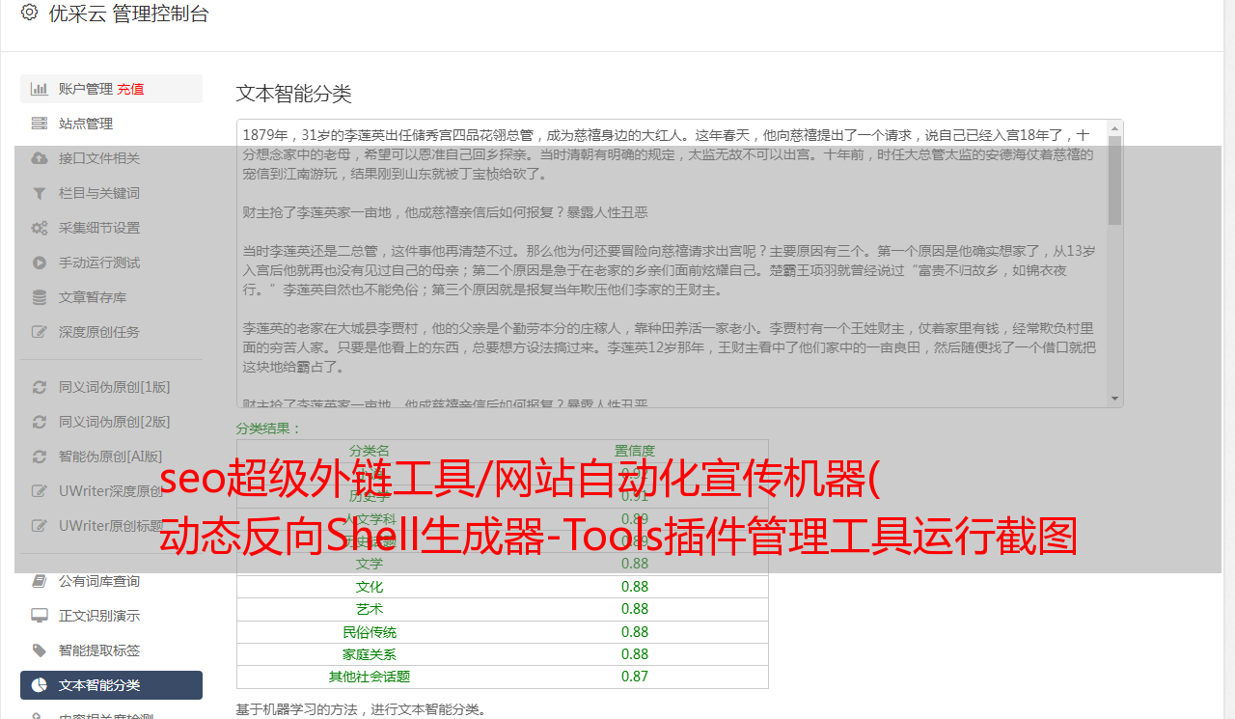Open 智能提取标签 page
The width and height of the screenshot is (1235, 719).
point(111,650)
